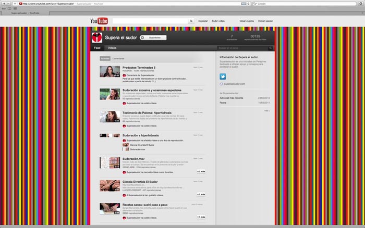Click the Información de Supera el sudor heading
The height and width of the screenshot is (228, 365).
[x=239, y=57]
